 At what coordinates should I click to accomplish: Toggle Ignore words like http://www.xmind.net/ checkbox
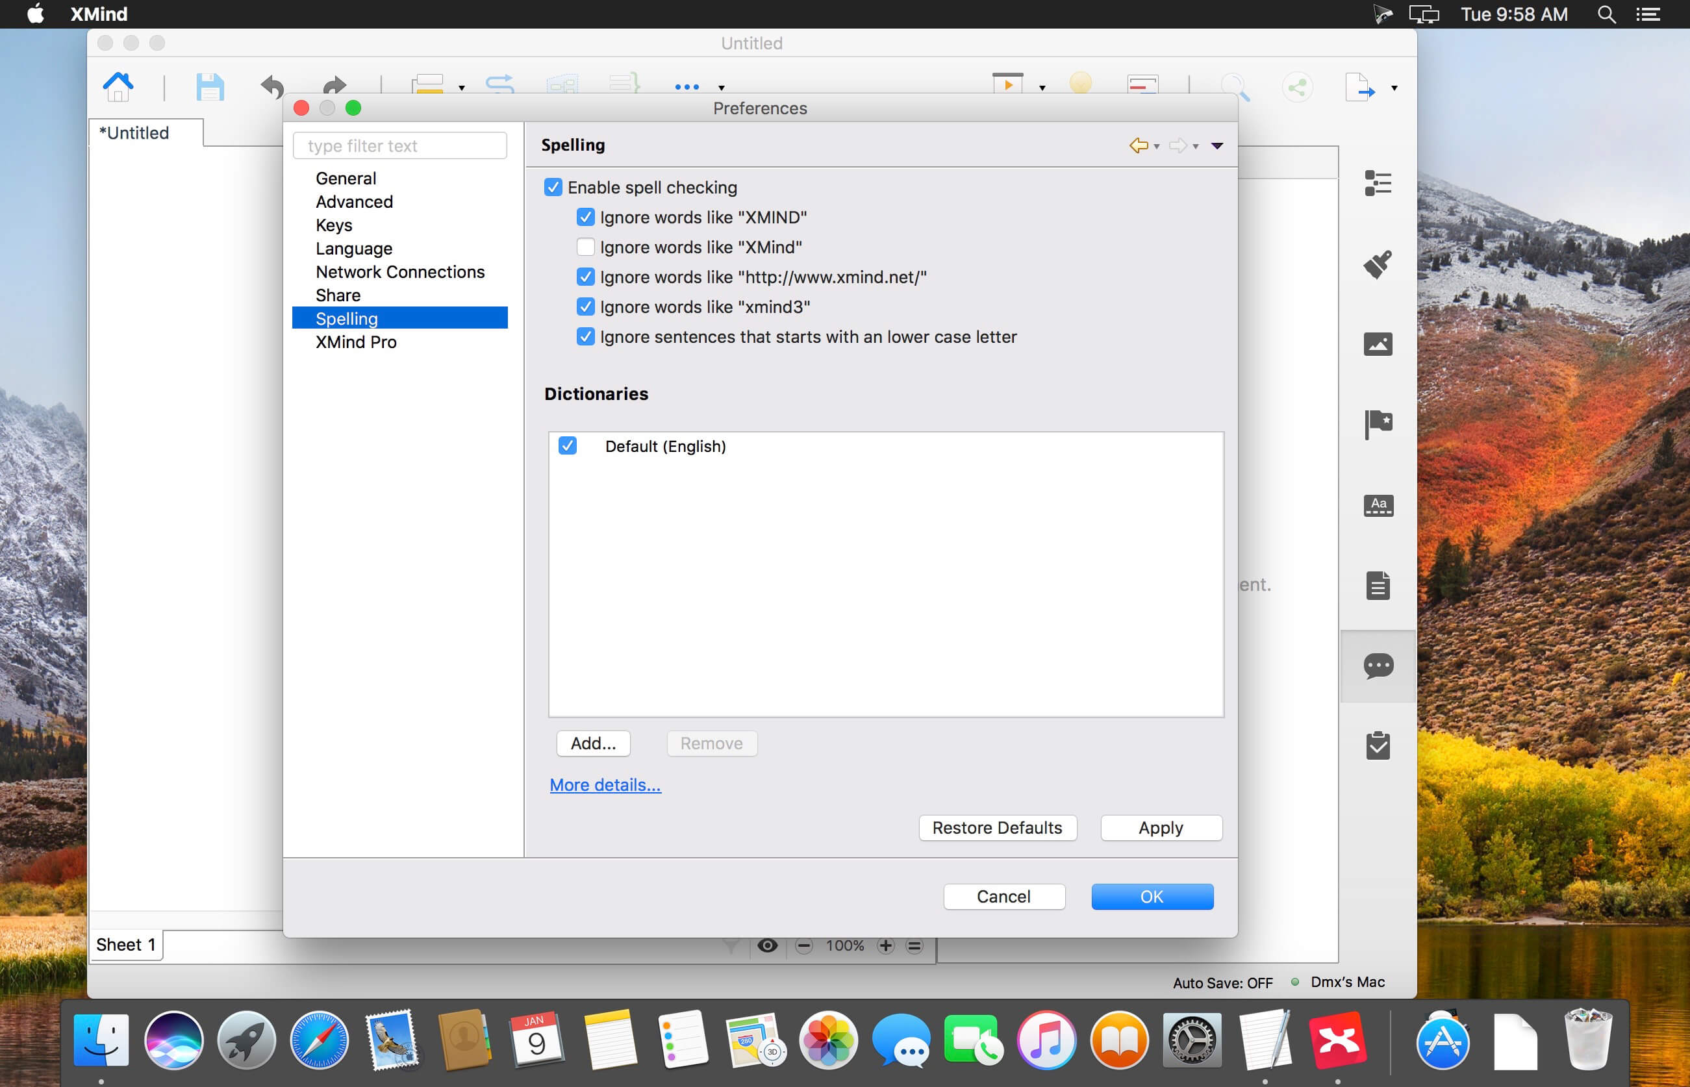coord(585,277)
